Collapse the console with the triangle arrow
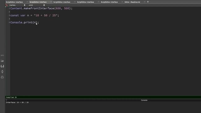The image size is (201, 113). 7,100
